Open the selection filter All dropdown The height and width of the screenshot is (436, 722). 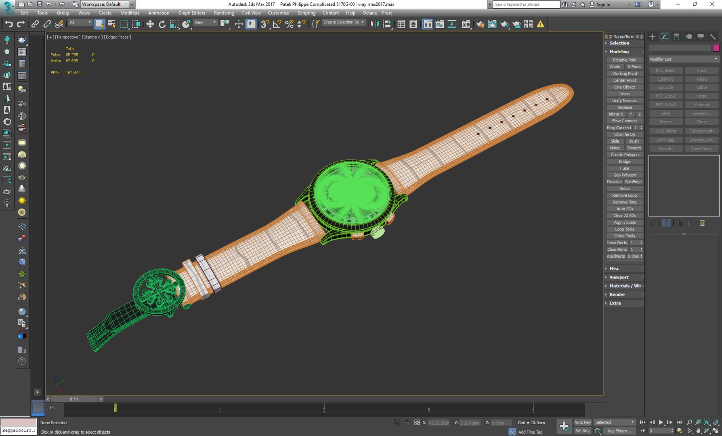(80, 23)
